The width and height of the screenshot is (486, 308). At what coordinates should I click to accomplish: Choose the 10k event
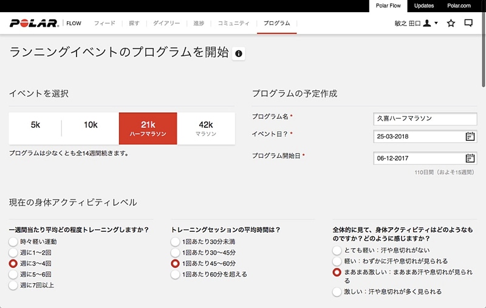tap(90, 129)
